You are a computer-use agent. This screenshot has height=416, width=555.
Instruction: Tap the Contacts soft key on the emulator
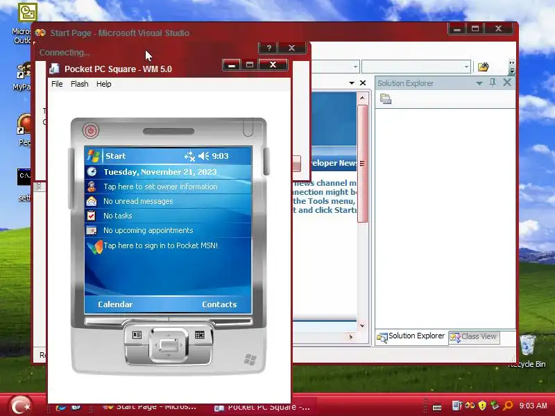[x=219, y=304]
